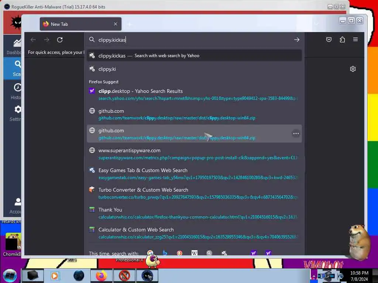The height and width of the screenshot is (283, 378).
Task: Open the three-dot options on the highlighted suggestion
Action: [296, 133]
